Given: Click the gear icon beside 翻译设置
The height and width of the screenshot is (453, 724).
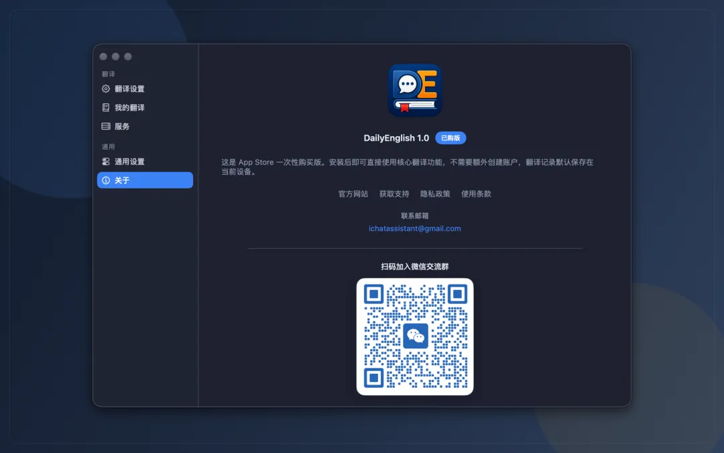Looking at the screenshot, I should coord(106,89).
